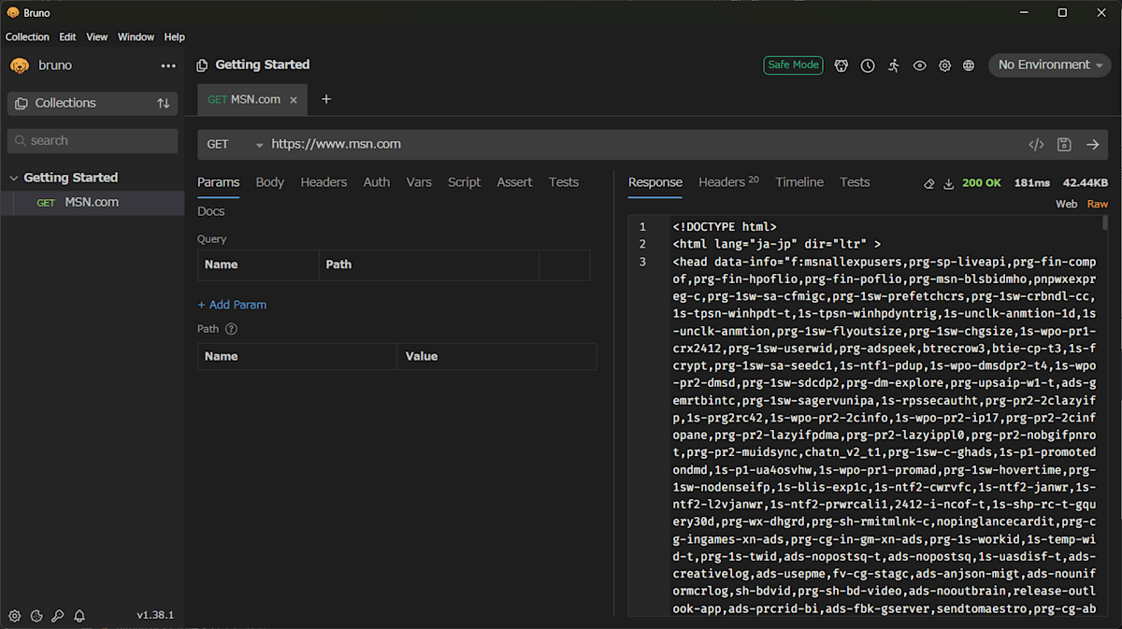This screenshot has height=629, width=1122.
Task: Send the request with the arrow icon
Action: click(x=1092, y=145)
